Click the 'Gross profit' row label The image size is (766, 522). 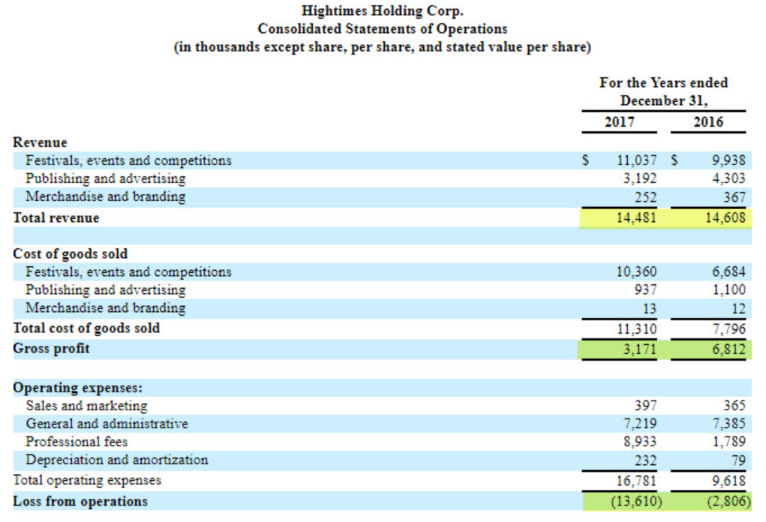coord(51,349)
